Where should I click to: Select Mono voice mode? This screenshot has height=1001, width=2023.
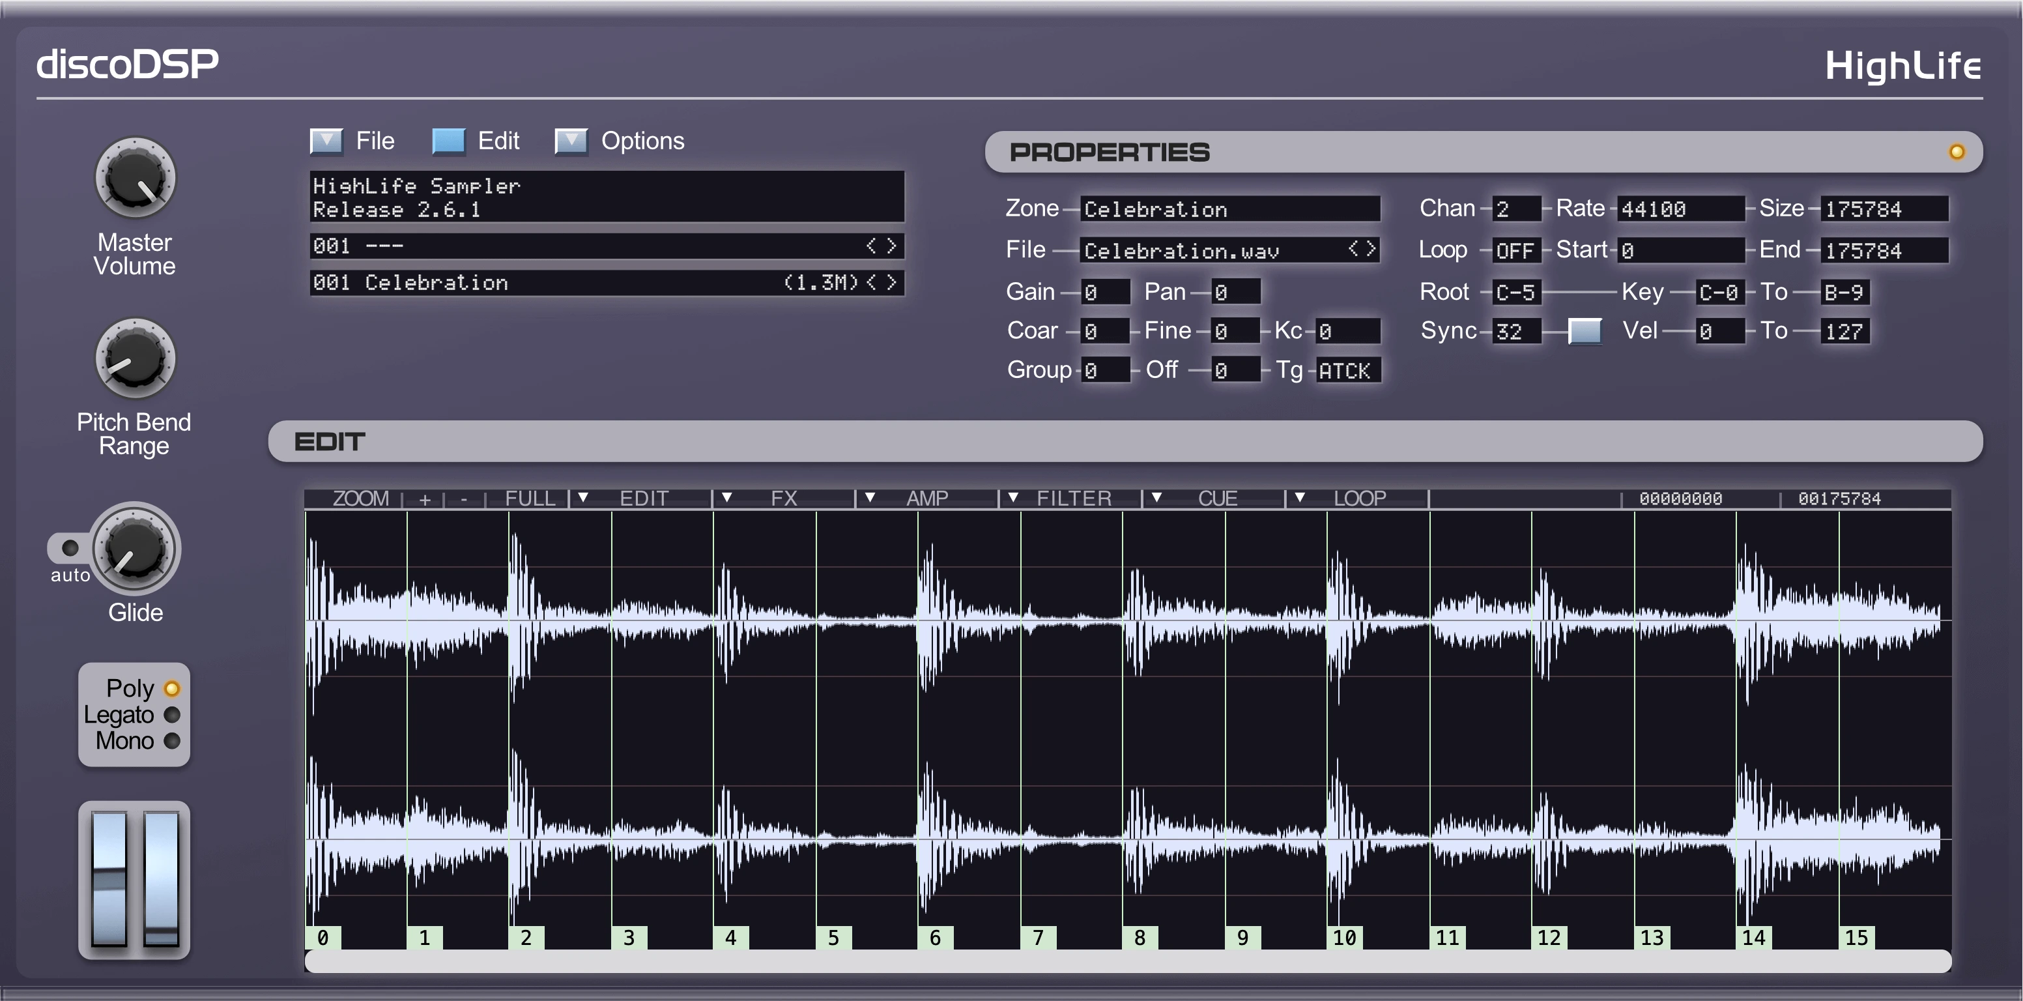(x=172, y=740)
